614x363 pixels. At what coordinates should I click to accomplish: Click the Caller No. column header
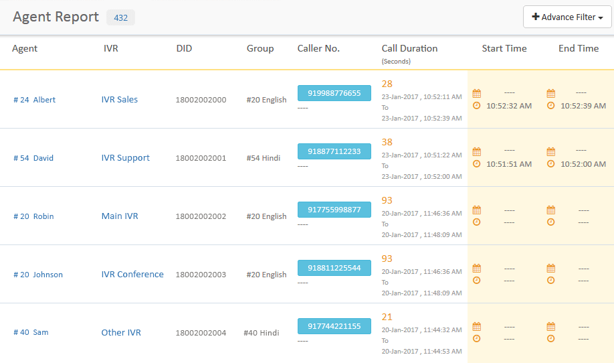pos(318,48)
